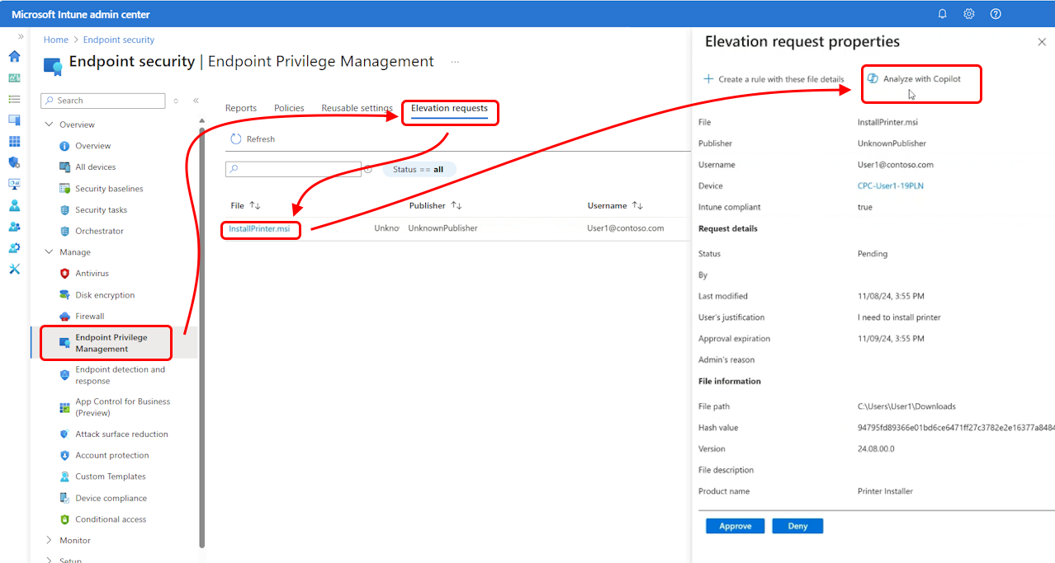
Task: Open the Groups icon in the left rail
Action: [14, 227]
